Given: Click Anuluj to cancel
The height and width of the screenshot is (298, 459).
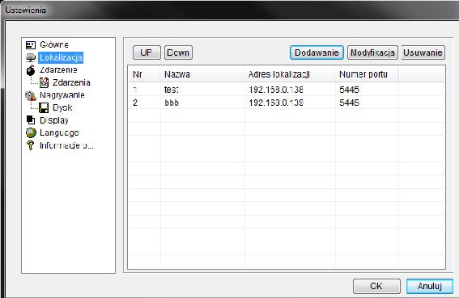Looking at the screenshot, I should pos(430,286).
